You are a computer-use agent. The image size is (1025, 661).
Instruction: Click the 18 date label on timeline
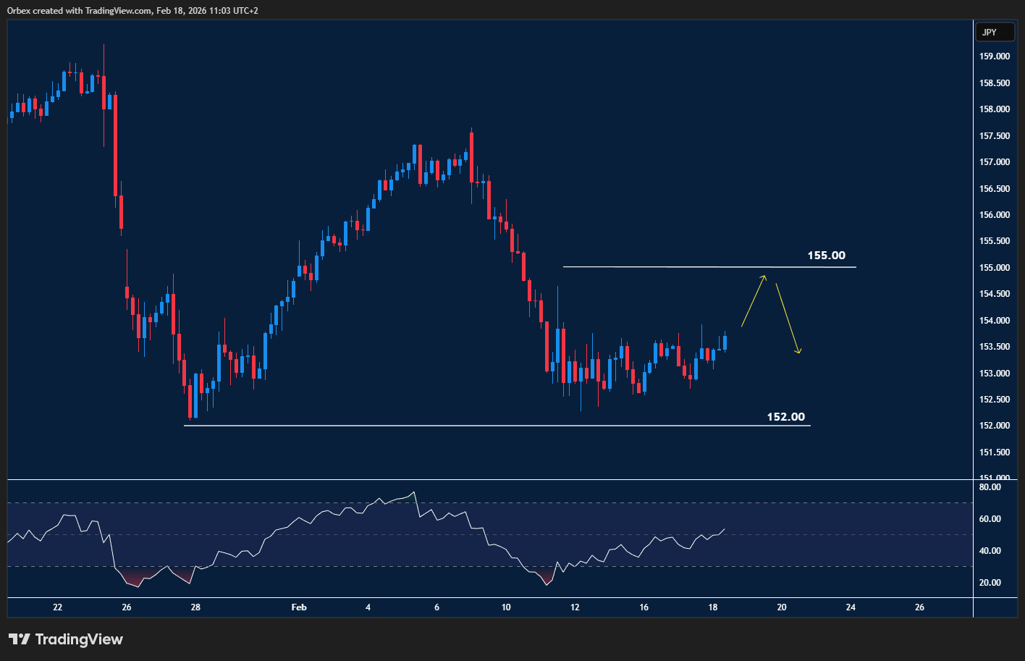[712, 607]
